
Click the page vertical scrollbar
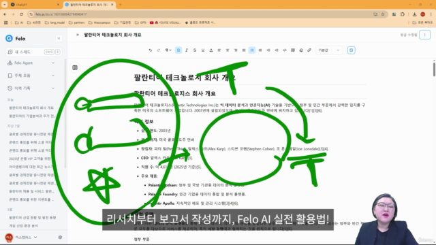[x=434, y=69]
